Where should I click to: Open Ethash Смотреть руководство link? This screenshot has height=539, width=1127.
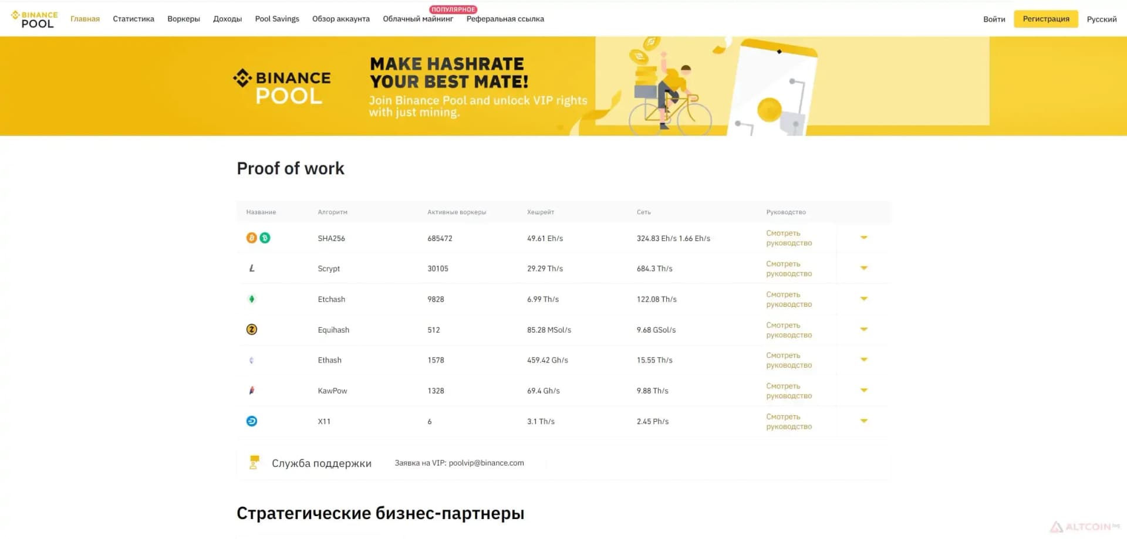pos(789,360)
